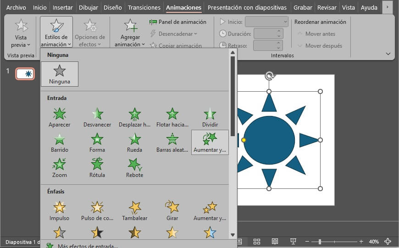This screenshot has height=248, width=399.
Task: Select the Desvanecer entrance animation
Action: pos(97,117)
